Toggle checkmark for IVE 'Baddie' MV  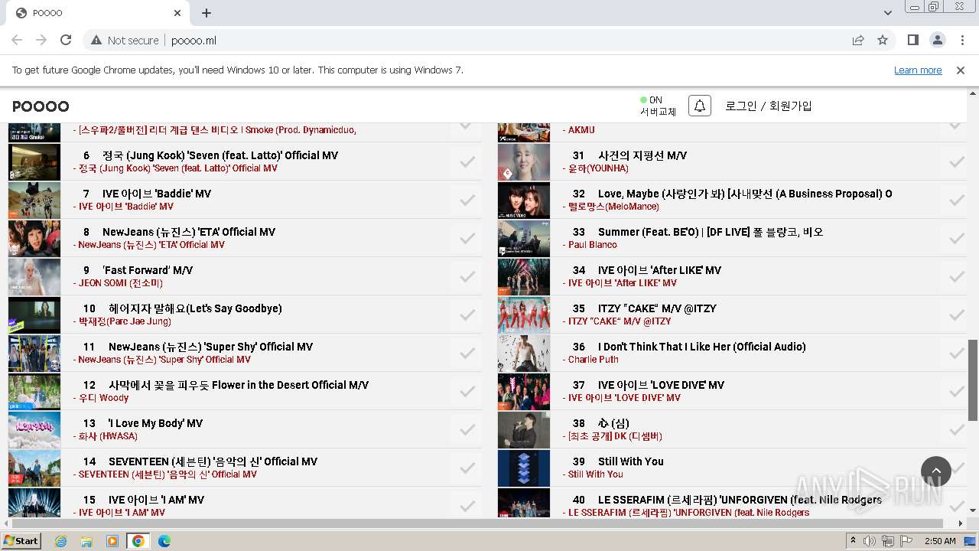pos(467,200)
